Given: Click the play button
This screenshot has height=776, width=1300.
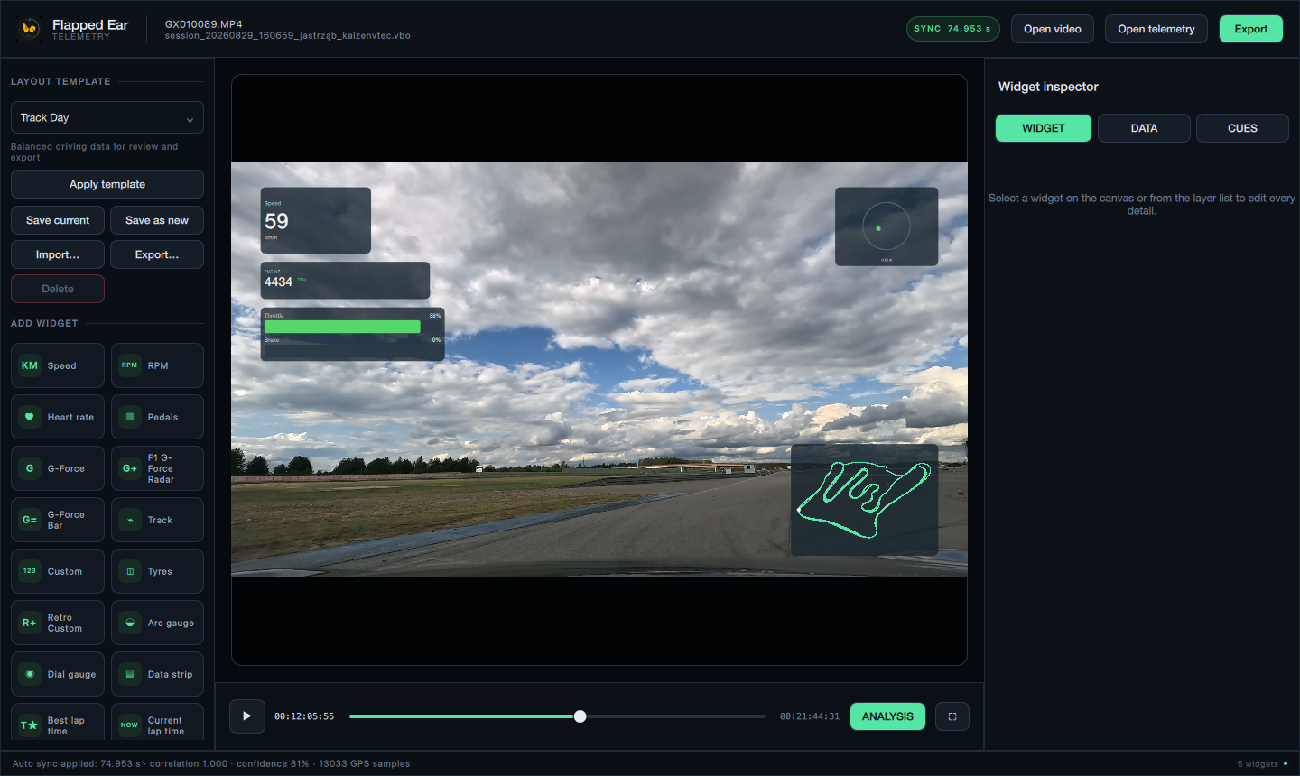Looking at the screenshot, I should coord(247,716).
